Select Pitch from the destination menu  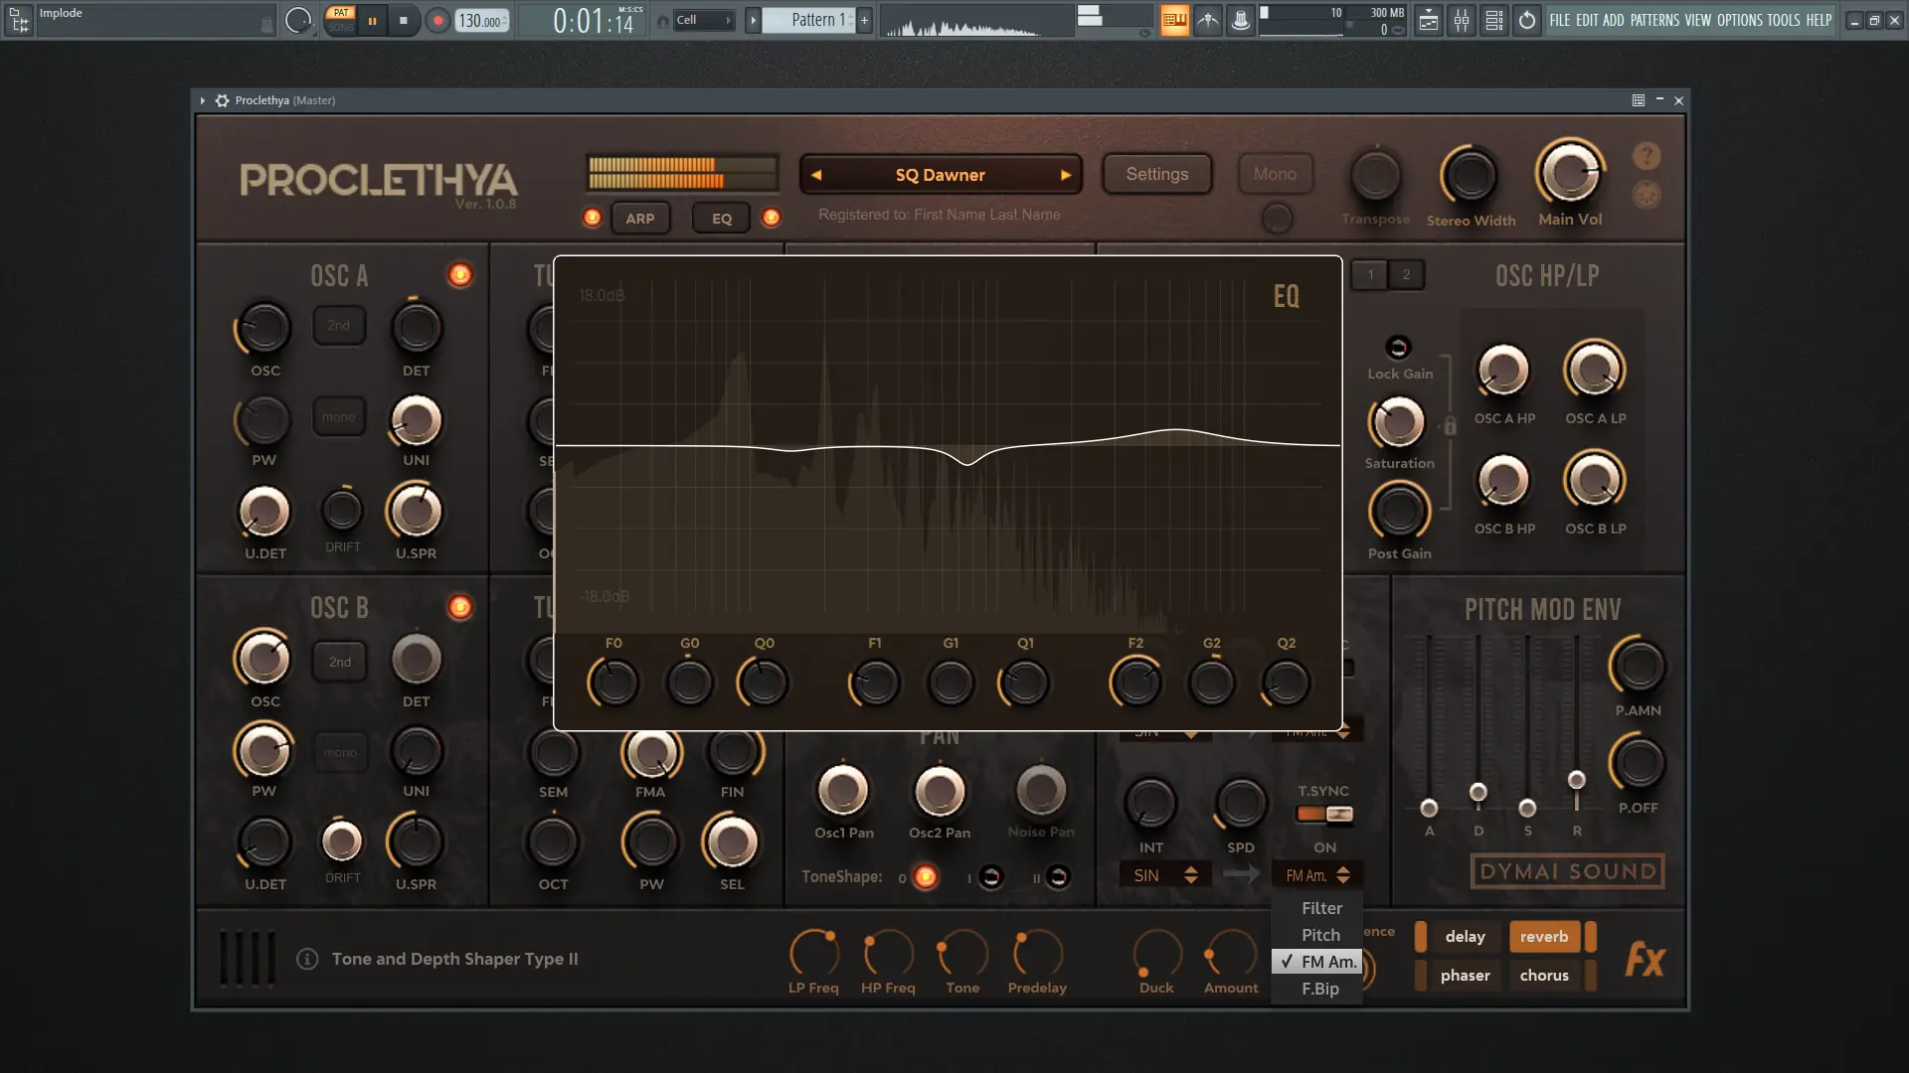point(1320,935)
